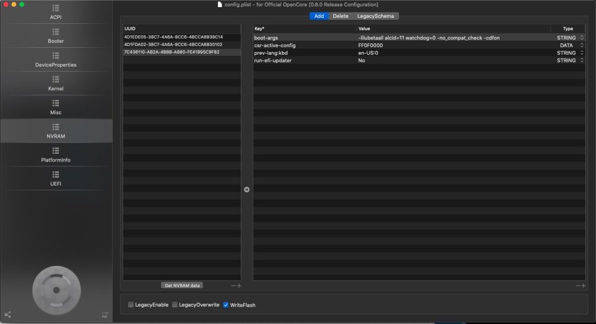Enable the LegacyOverwrite checkbox
This screenshot has width=596, height=324.
pyautogui.click(x=175, y=304)
